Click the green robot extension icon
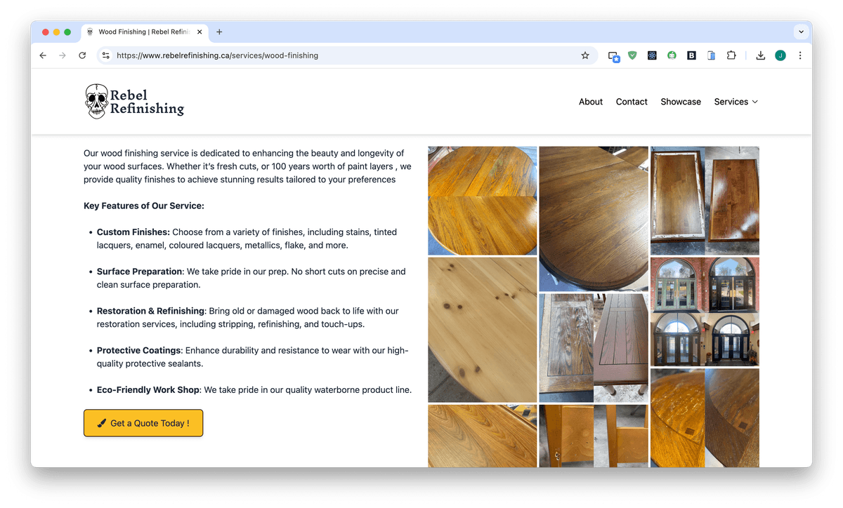This screenshot has width=843, height=508. coord(672,55)
